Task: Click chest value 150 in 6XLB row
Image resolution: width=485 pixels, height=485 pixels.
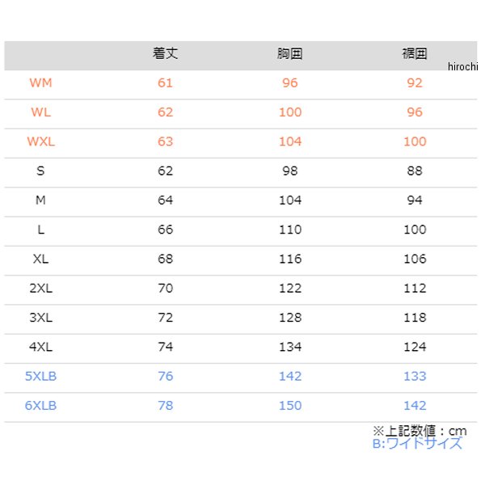Action: click(x=289, y=406)
